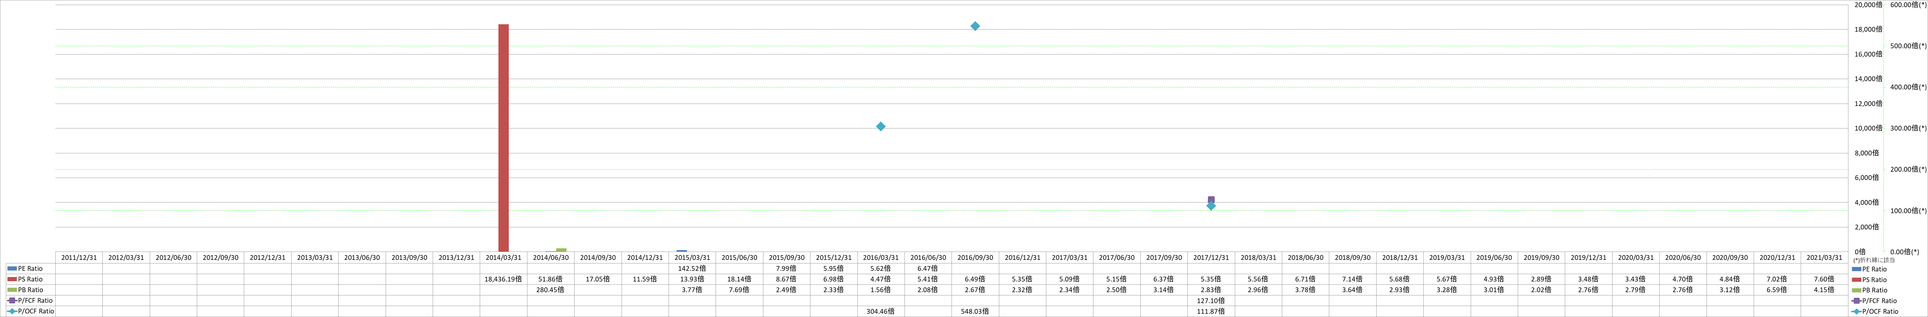This screenshot has height=317, width=1928.
Task: Select the green PB Ratio bar at 2014/06/30
Action: 561,250
